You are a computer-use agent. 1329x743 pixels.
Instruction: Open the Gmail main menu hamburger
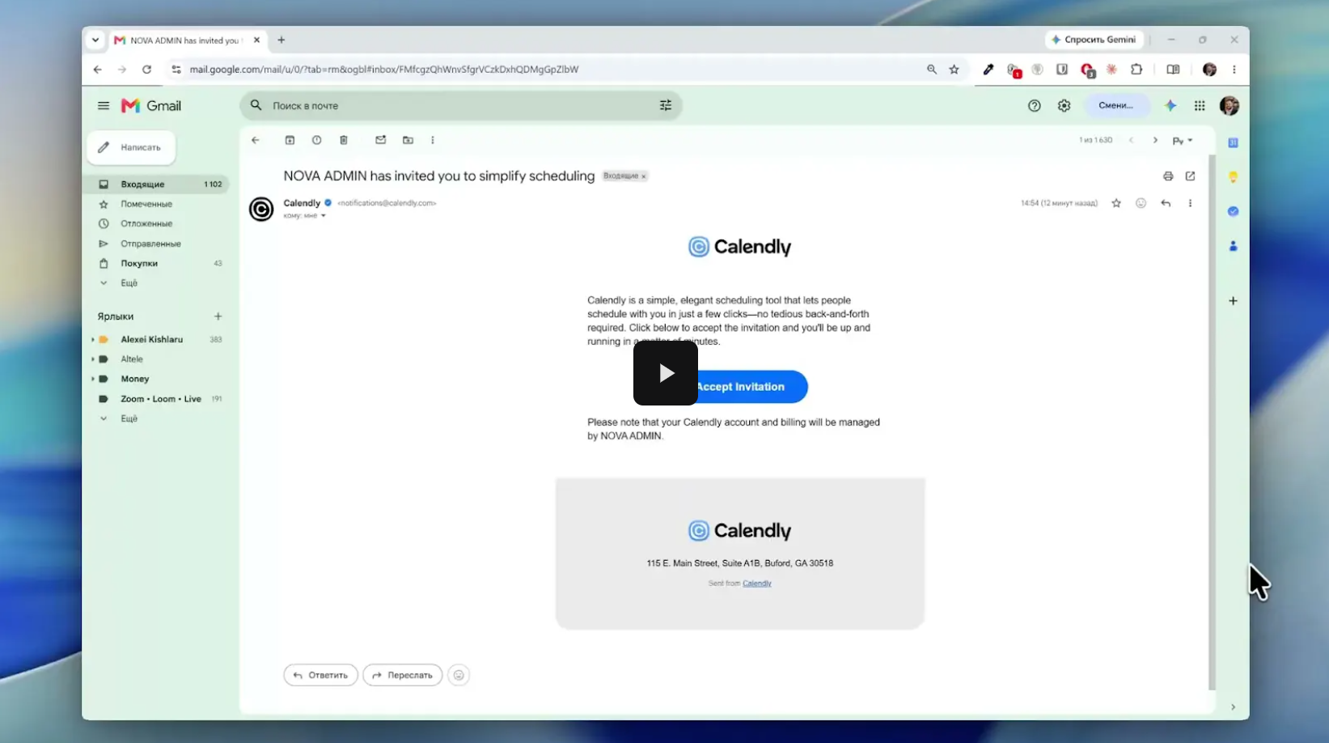104,106
